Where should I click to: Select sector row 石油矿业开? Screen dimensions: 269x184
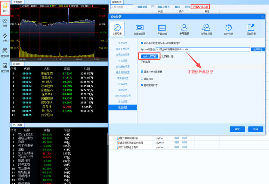click(58, 157)
